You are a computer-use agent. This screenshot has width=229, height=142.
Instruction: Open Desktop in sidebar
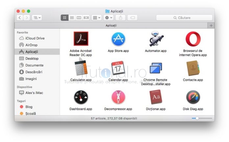pyautogui.click(x=37, y=59)
